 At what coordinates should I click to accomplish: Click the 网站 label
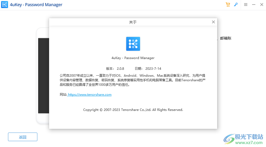coord(63,95)
